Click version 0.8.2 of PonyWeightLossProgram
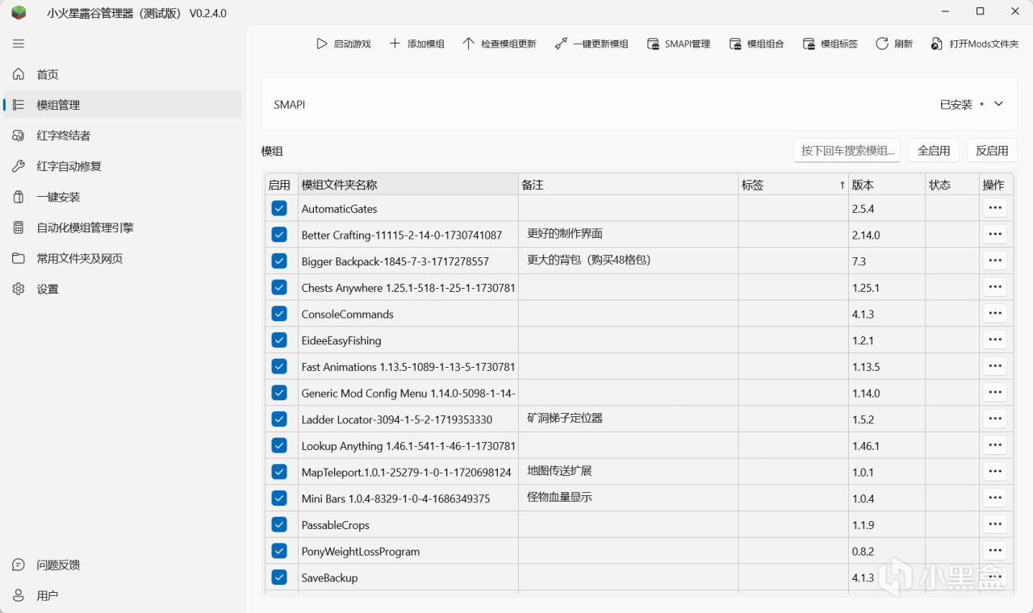This screenshot has width=1033, height=613. tap(863, 552)
